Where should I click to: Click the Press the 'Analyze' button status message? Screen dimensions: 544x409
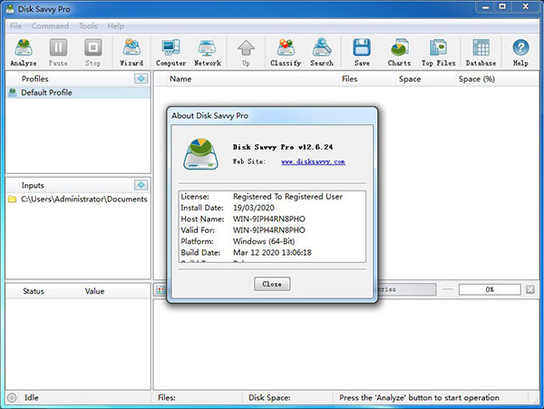[x=420, y=397]
